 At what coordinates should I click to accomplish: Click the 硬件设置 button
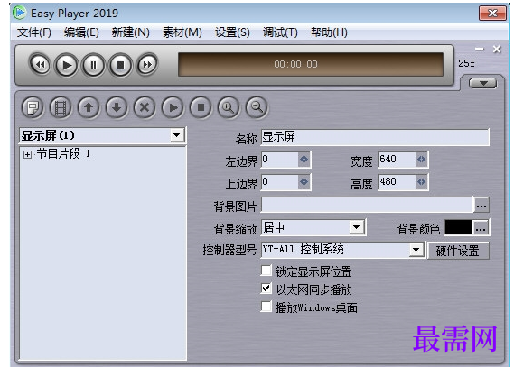coord(458,251)
